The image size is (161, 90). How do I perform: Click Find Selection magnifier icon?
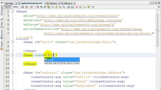pyautogui.click(x=38, y=7)
